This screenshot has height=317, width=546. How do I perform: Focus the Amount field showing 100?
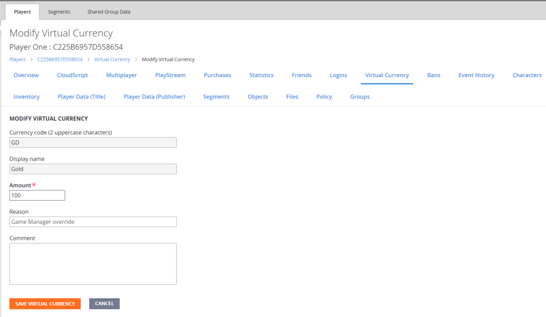(37, 195)
